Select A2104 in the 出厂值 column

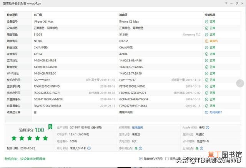pos(38,54)
